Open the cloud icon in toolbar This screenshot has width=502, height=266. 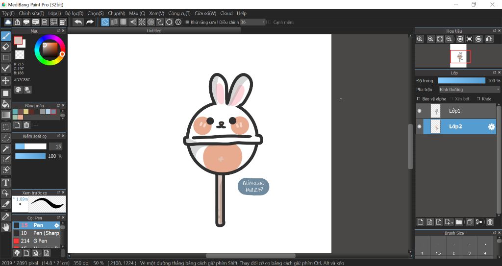8,22
